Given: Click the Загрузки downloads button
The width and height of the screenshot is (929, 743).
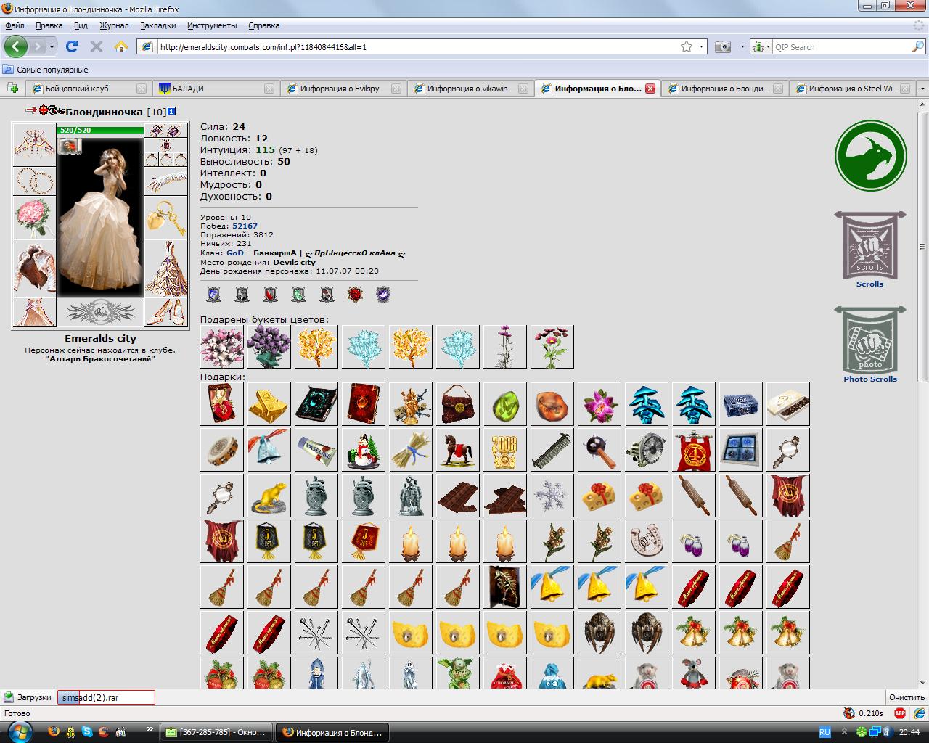Looking at the screenshot, I should [28, 697].
